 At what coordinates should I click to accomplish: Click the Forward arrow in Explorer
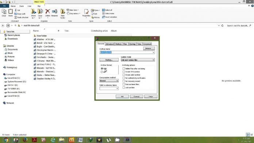click(8, 26)
